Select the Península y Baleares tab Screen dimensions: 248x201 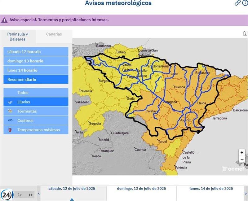coord(18,37)
